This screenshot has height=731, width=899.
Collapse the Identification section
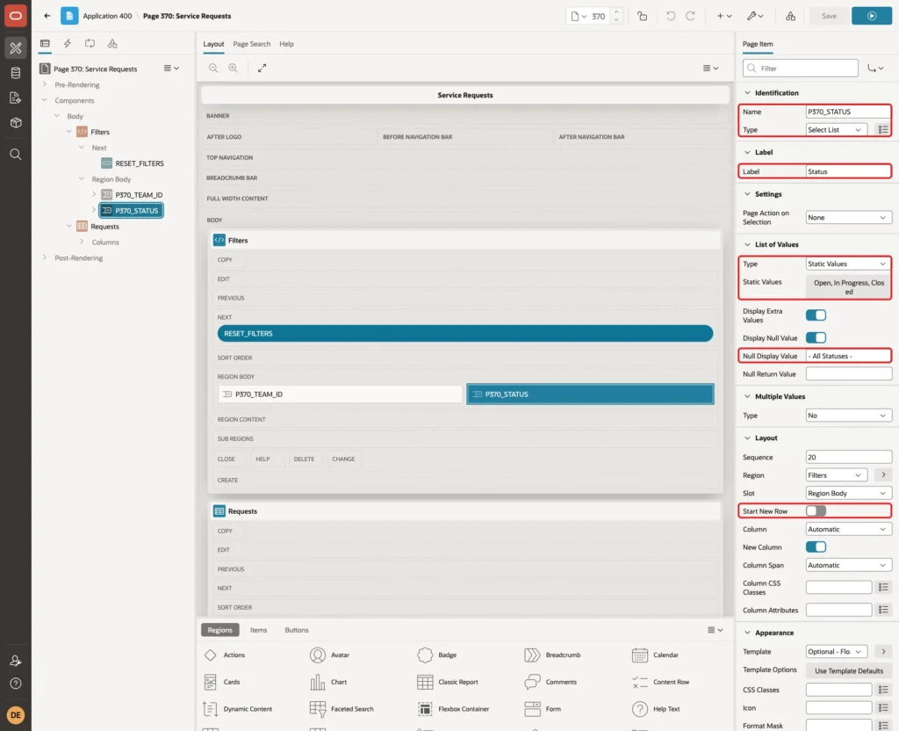(x=747, y=93)
